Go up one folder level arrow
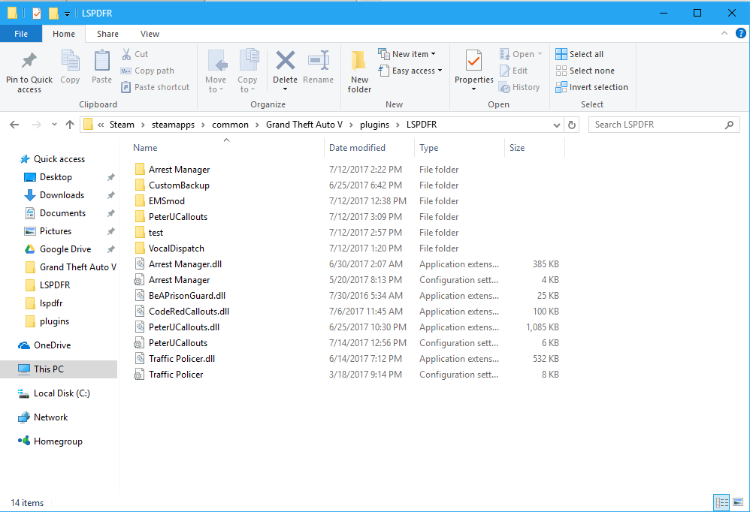Image resolution: width=750 pixels, height=512 pixels. pyautogui.click(x=70, y=125)
